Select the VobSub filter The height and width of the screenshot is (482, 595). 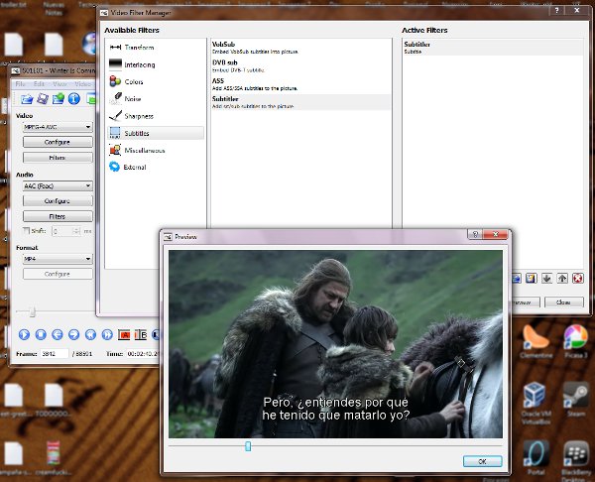(x=300, y=48)
